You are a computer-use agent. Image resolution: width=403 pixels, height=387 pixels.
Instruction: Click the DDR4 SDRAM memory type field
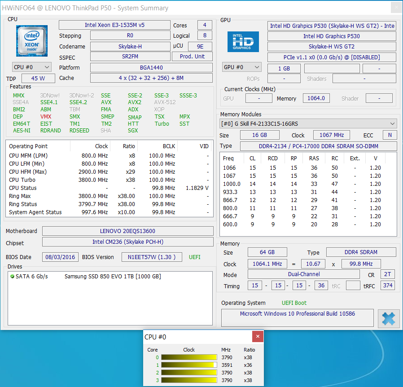click(361, 252)
